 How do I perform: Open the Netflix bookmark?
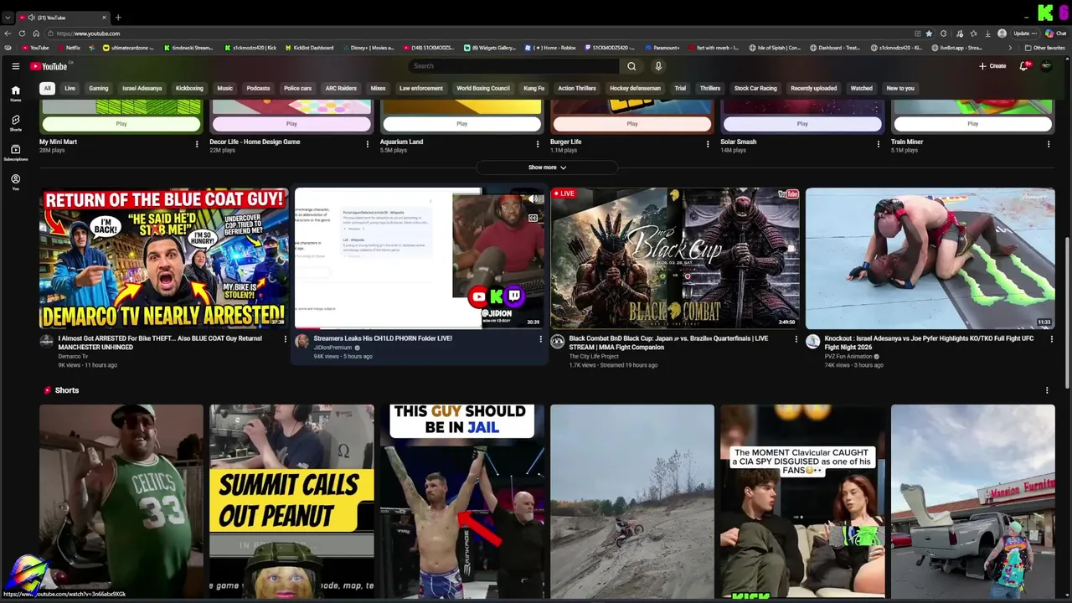tap(68, 48)
